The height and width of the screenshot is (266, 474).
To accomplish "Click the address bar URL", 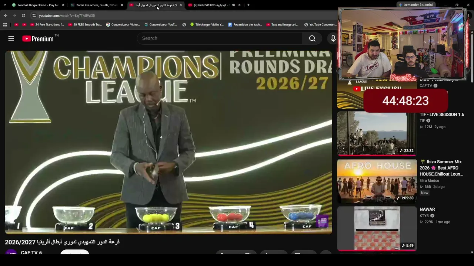I will pyautogui.click(x=67, y=16).
